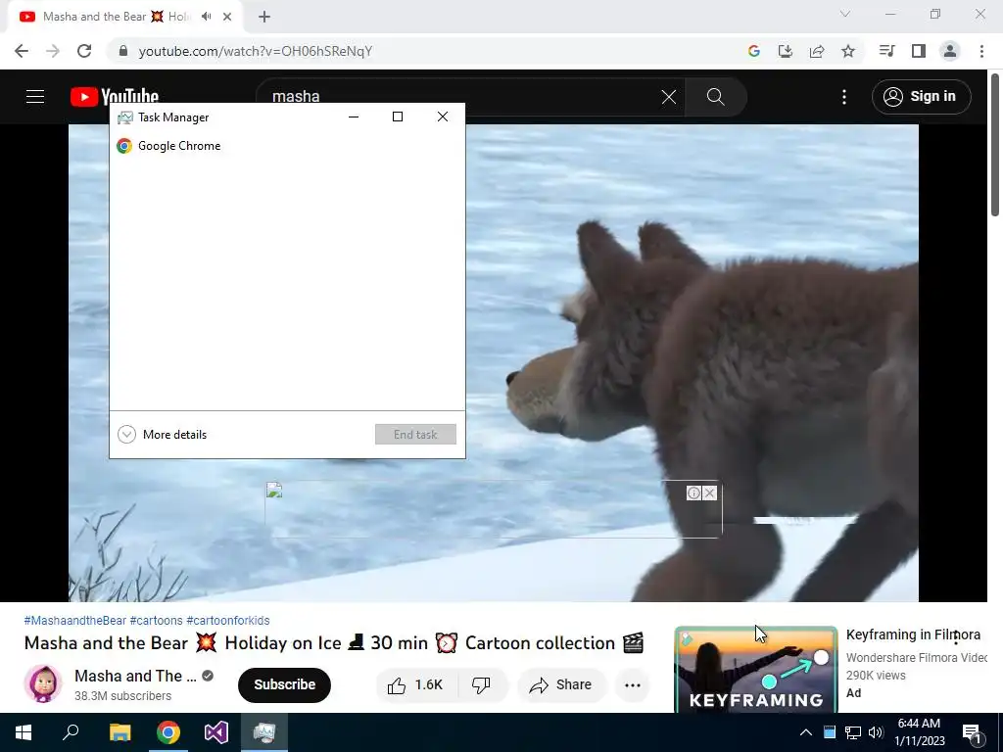Sign in to YouTube
Viewport: 1003px width, 752px height.
(x=921, y=97)
